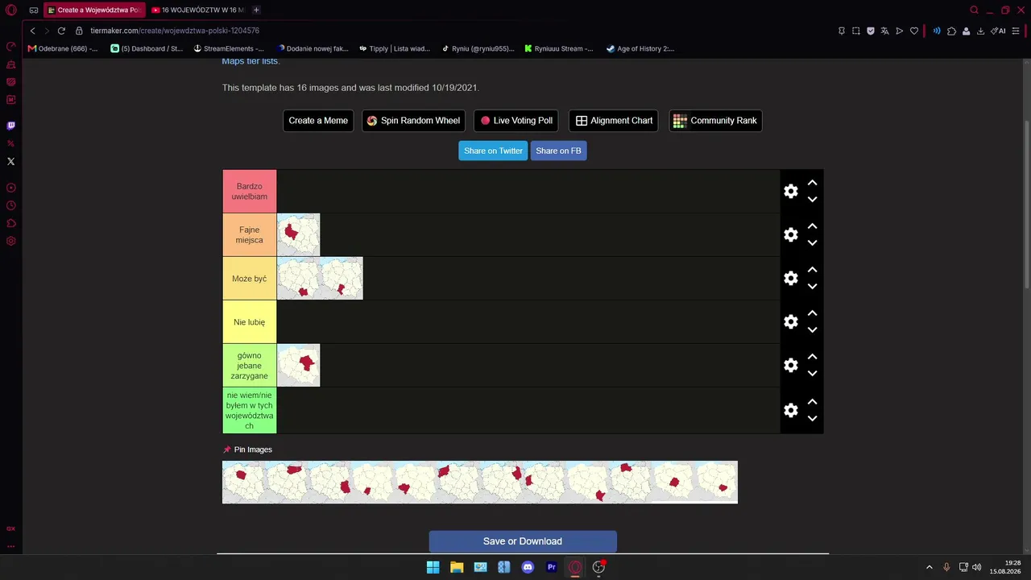Viewport: 1031px width, 580px height.
Task: Open sidebar settings gear
Action: point(10,241)
